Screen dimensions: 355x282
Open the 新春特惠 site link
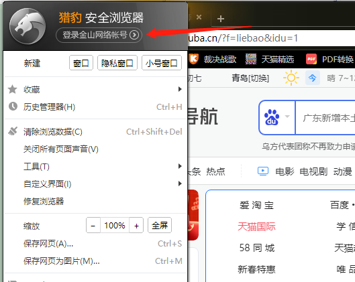pyautogui.click(x=256, y=269)
